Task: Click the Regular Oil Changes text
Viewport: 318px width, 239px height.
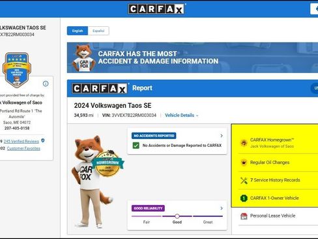Action: pyautogui.click(x=270, y=163)
